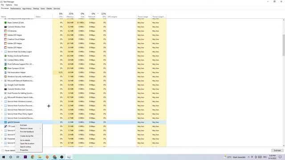Open the Options menu
This screenshot has height=160, width=285.
(x=9, y=5)
